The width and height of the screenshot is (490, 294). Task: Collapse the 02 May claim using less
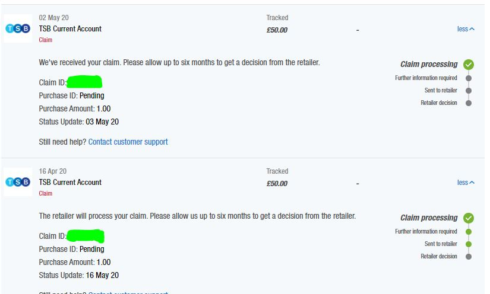point(466,29)
